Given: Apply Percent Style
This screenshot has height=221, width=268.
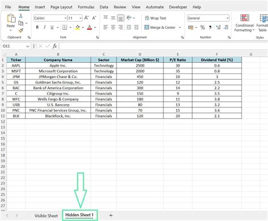Looking at the screenshot, I should (202, 28).
